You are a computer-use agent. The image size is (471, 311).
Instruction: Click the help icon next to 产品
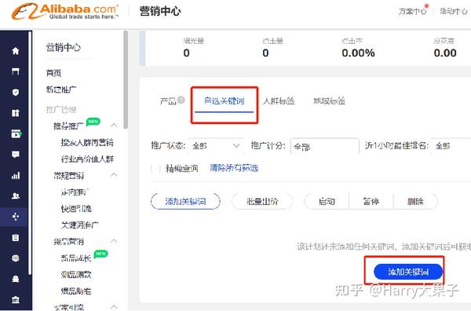point(181,100)
